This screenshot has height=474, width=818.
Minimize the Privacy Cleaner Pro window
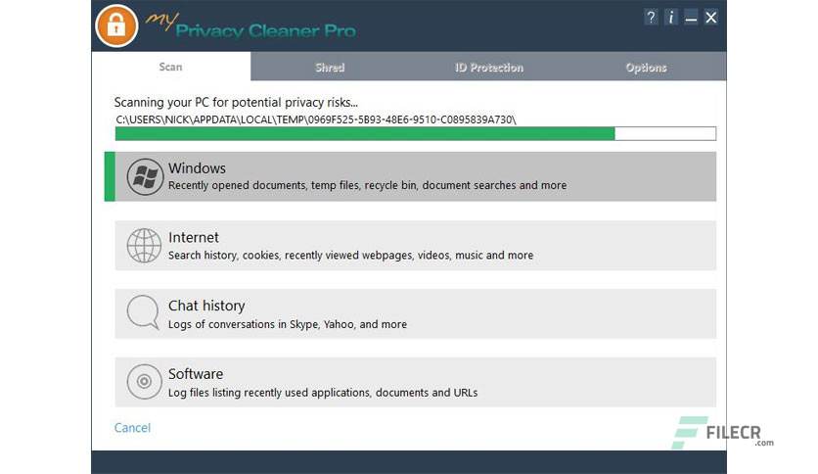click(x=691, y=18)
